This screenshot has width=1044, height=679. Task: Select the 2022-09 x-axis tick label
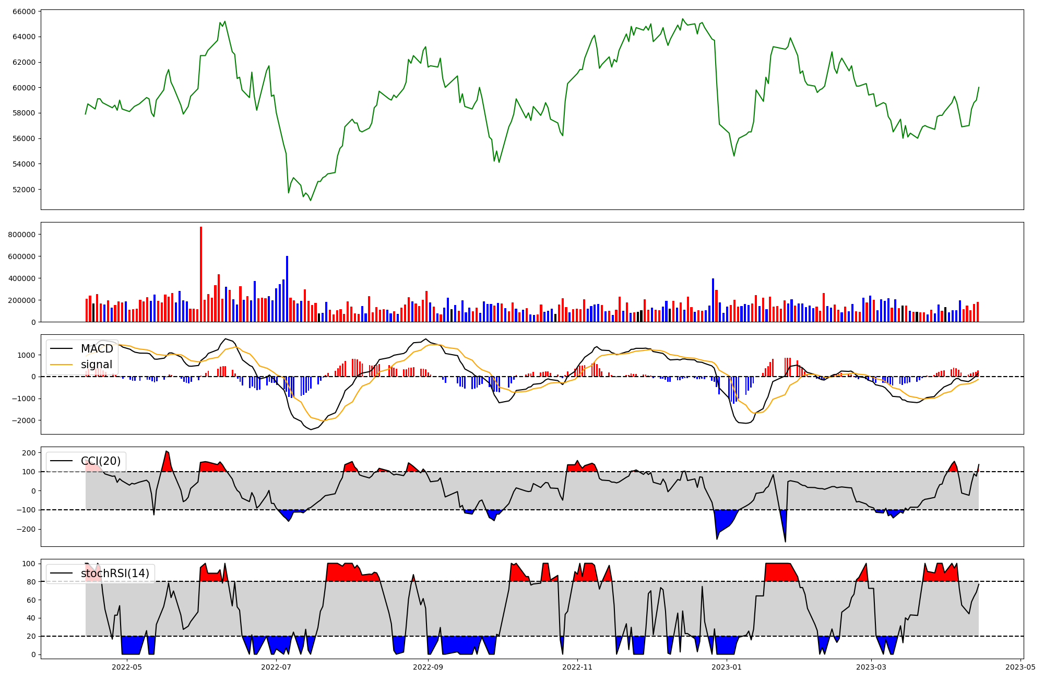[428, 666]
